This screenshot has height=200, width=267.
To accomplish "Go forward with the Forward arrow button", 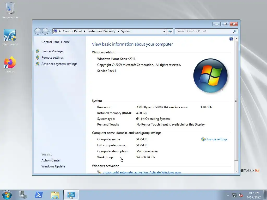I will click(45, 31).
